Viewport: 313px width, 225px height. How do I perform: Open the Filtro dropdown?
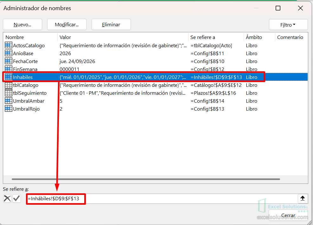tap(288, 25)
